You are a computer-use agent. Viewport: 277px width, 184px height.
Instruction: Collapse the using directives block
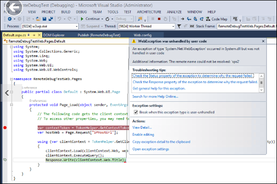click(11, 47)
